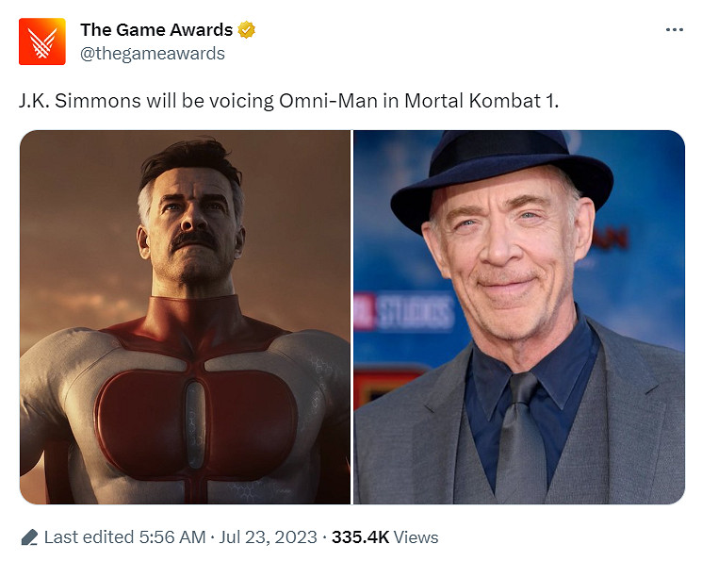Open the tweet's more options ellipsis
The height and width of the screenshot is (561, 702).
click(674, 30)
